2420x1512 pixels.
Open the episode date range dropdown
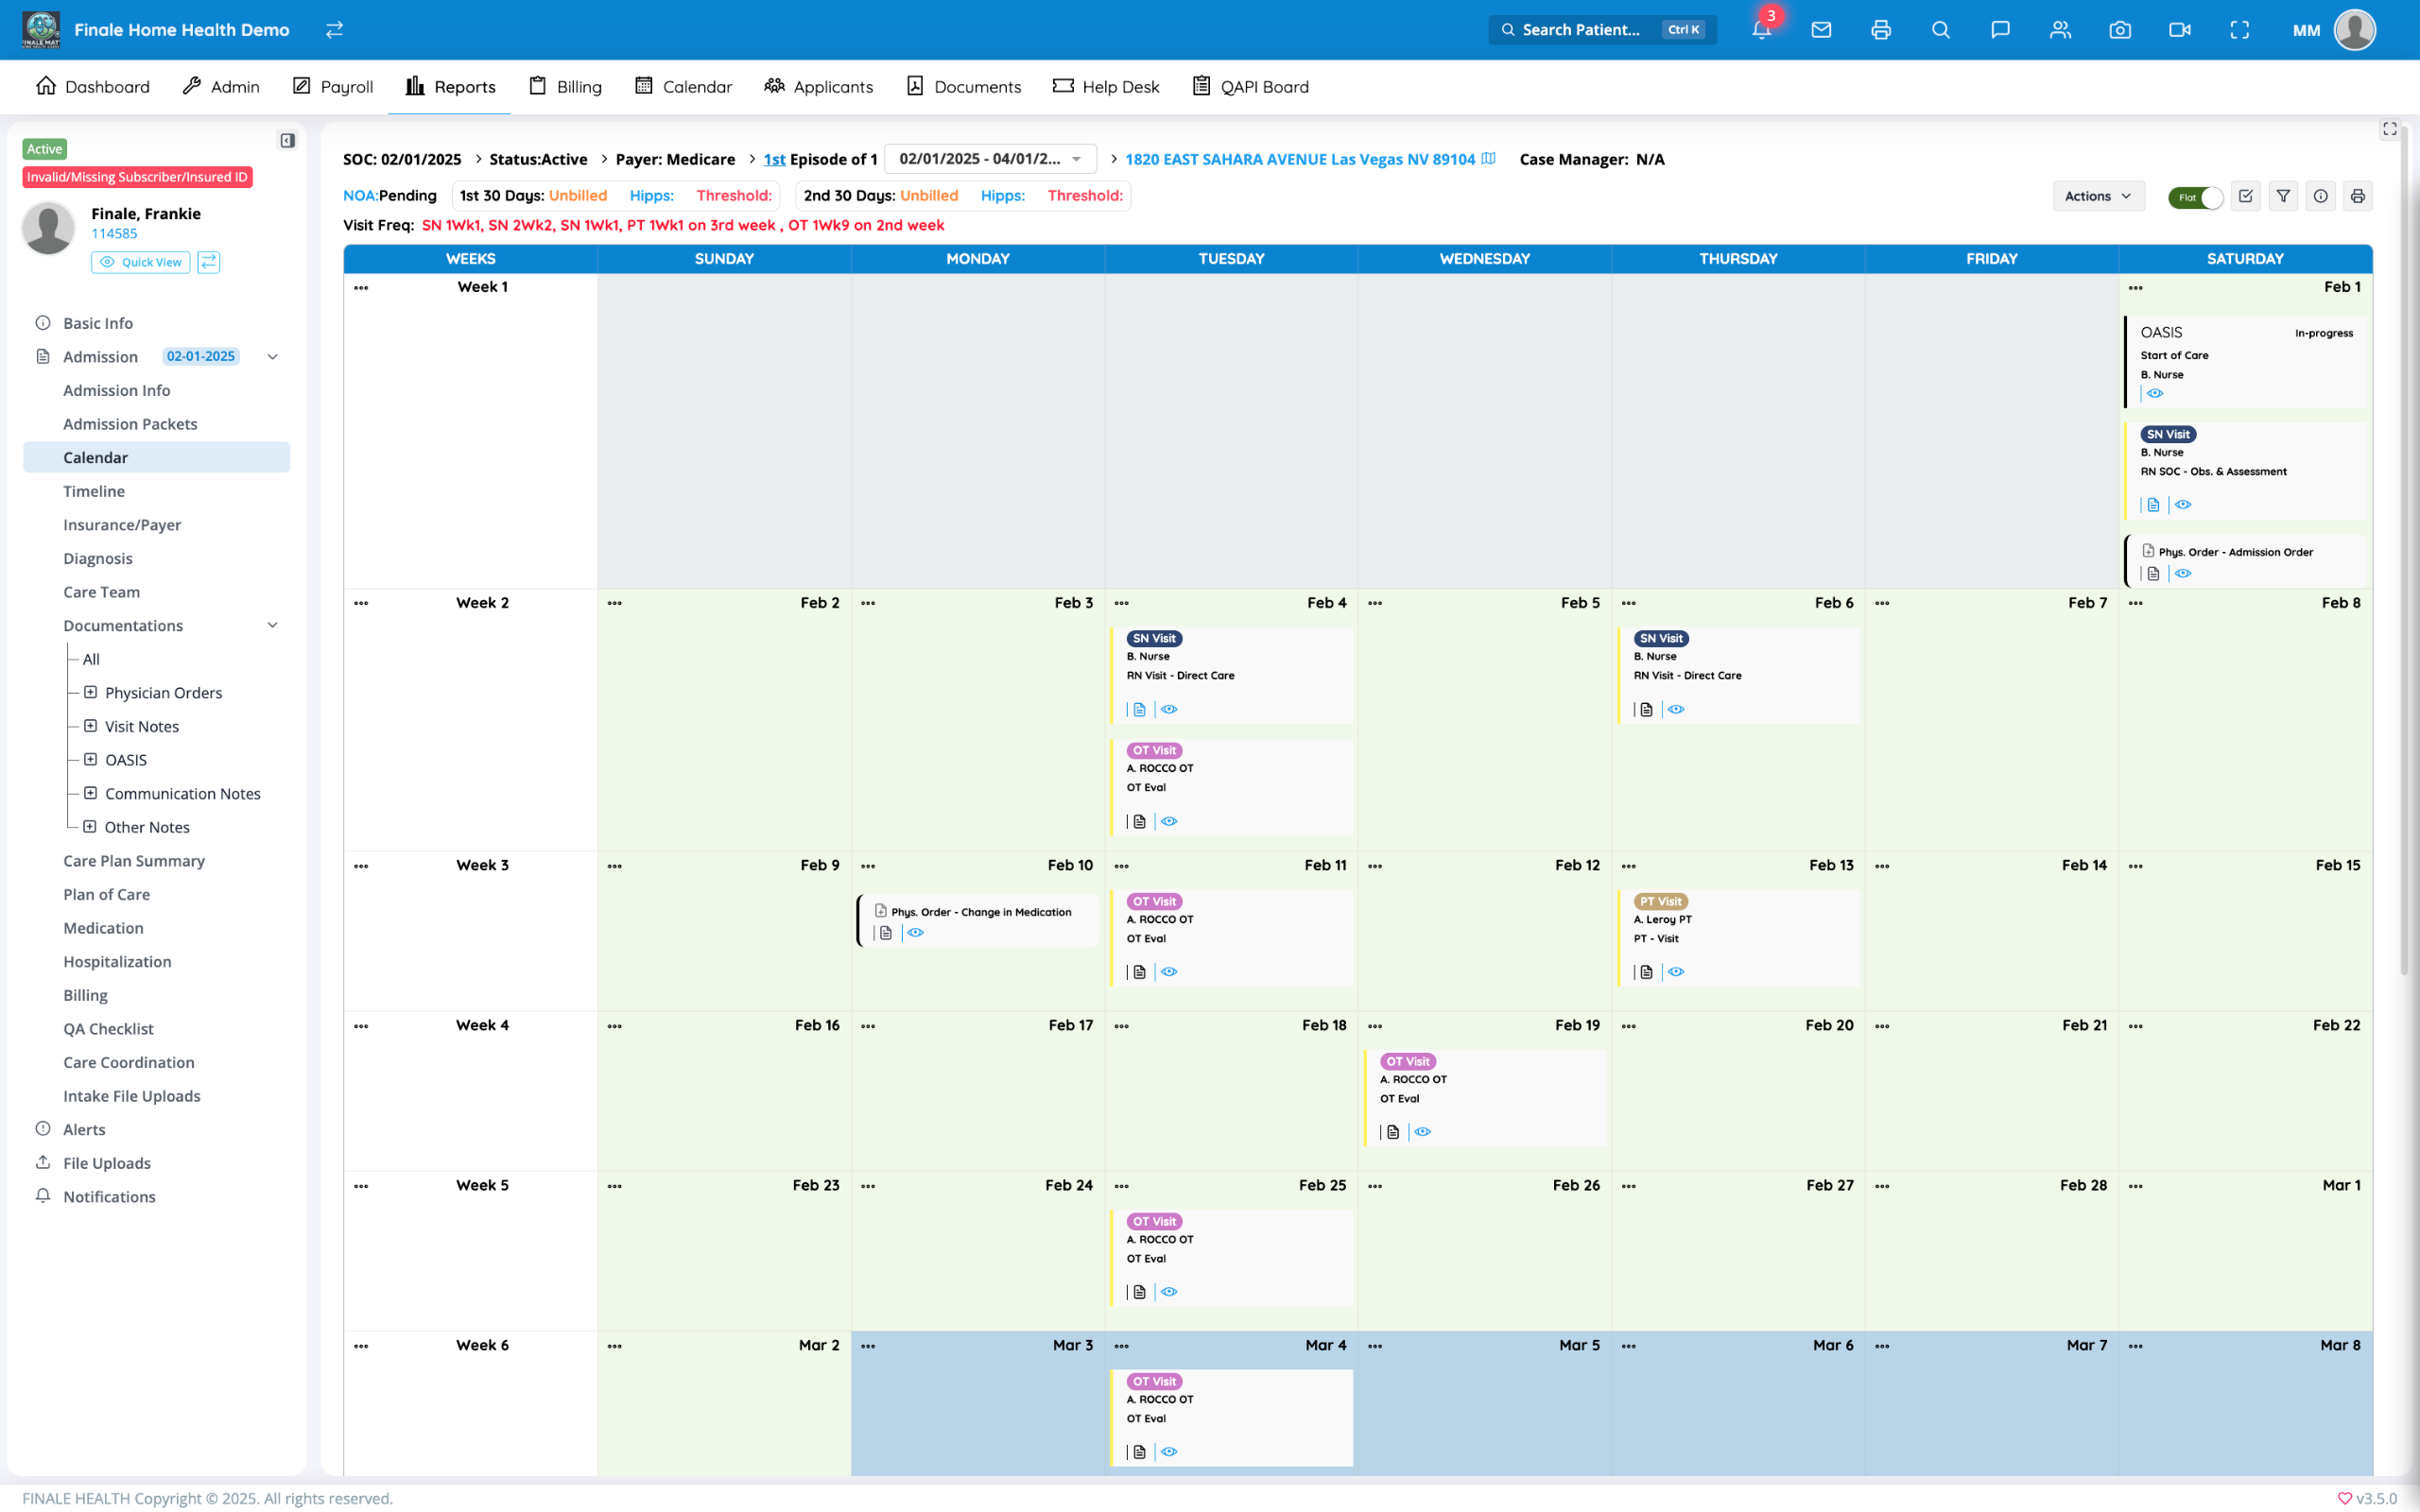pyautogui.click(x=990, y=159)
